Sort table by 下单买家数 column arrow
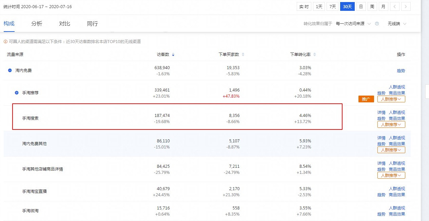 pyautogui.click(x=243, y=55)
